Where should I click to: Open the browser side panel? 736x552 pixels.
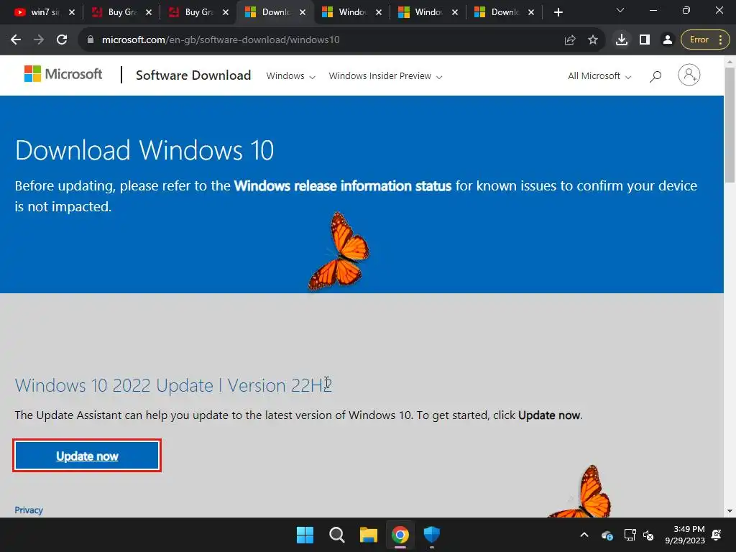tap(645, 40)
